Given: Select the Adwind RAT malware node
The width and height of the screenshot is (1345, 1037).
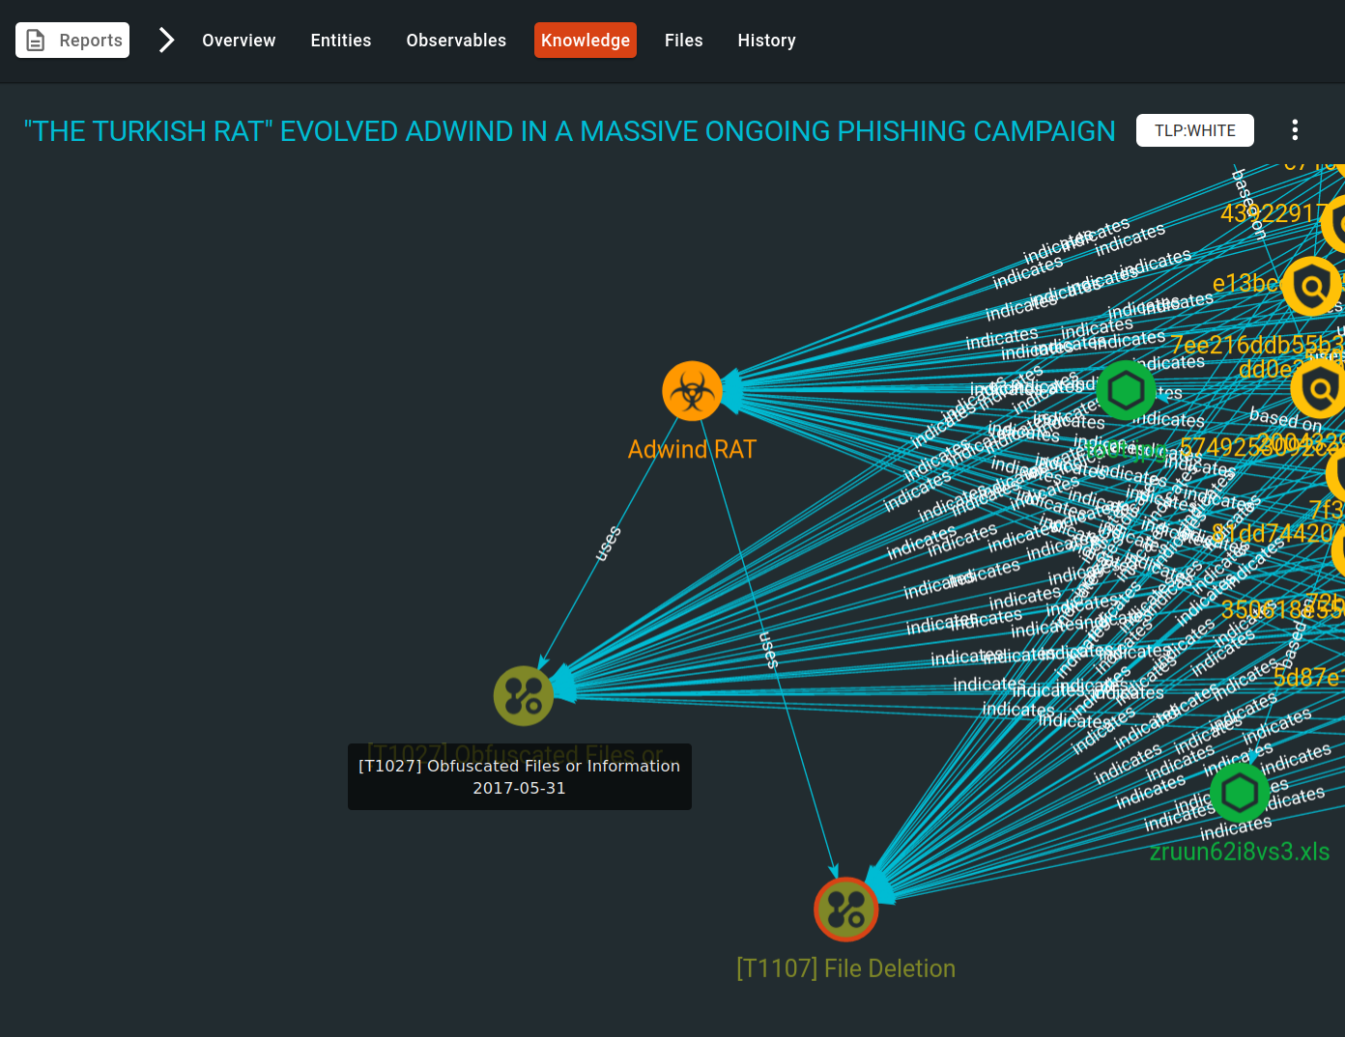Looking at the screenshot, I should point(692,391).
